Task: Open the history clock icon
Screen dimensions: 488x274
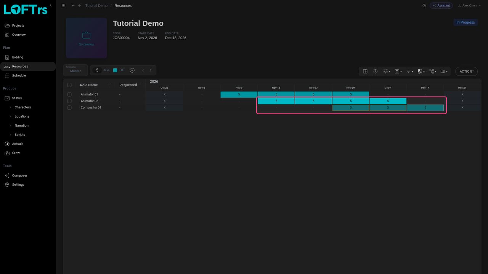Action: click(x=375, y=71)
